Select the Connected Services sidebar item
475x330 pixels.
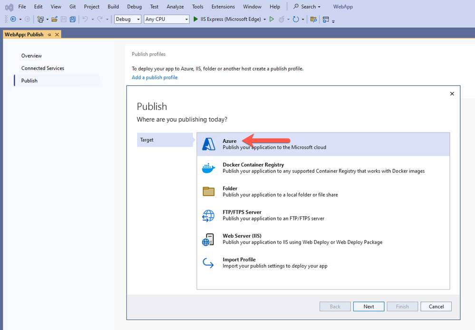(x=43, y=68)
